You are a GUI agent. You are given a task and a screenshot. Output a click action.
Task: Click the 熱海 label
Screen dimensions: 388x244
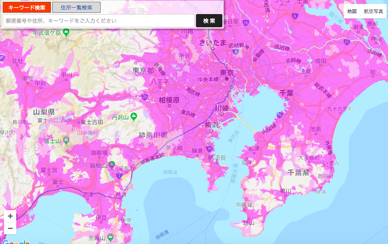tap(121, 194)
